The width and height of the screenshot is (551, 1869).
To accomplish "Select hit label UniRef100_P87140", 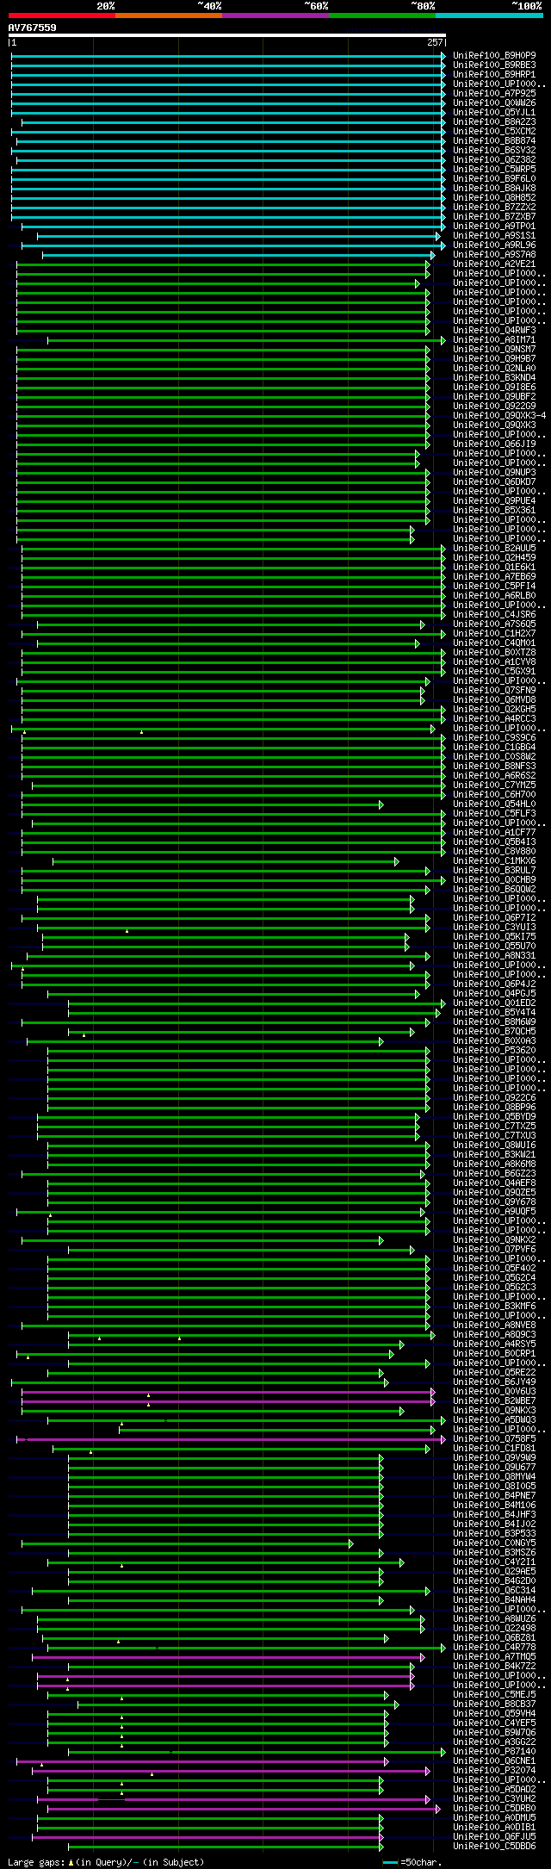I will coord(494,1751).
